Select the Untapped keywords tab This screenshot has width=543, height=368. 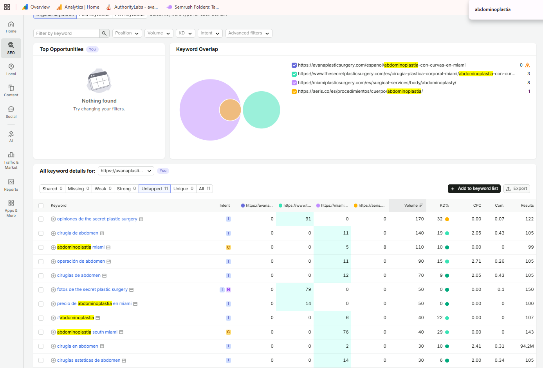155,189
